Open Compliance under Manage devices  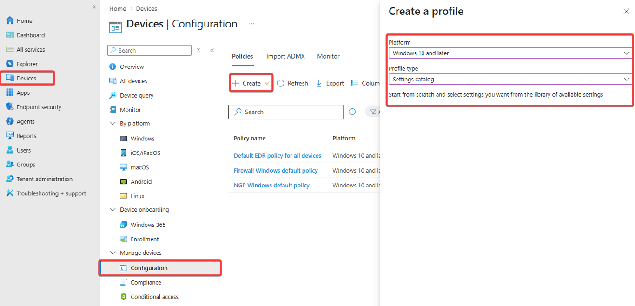[146, 282]
